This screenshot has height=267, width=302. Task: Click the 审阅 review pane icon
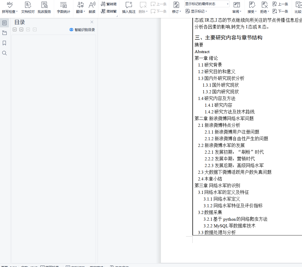point(236,5)
